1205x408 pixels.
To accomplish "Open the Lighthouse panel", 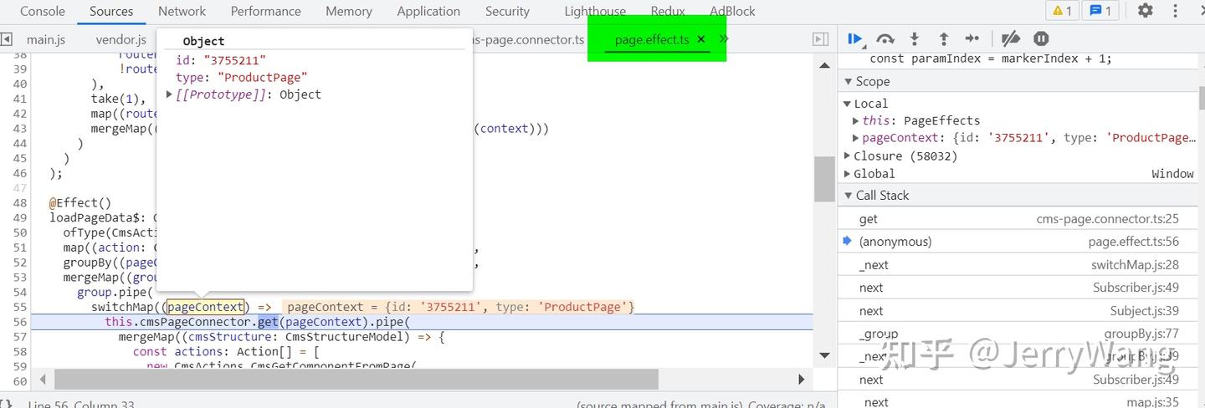I will click(x=595, y=11).
